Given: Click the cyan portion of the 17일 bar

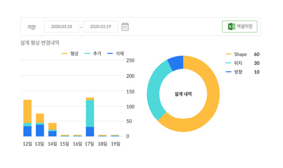Looking at the screenshot, I should 90,113.
